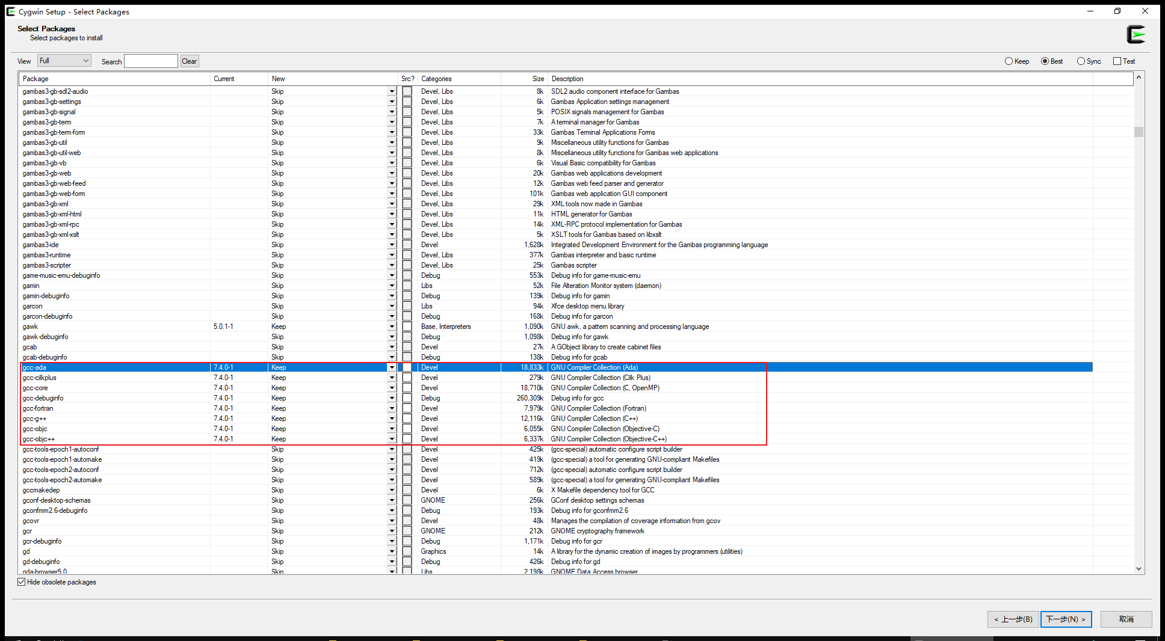Open the New version dropdown for gcc-ada

tap(392, 367)
